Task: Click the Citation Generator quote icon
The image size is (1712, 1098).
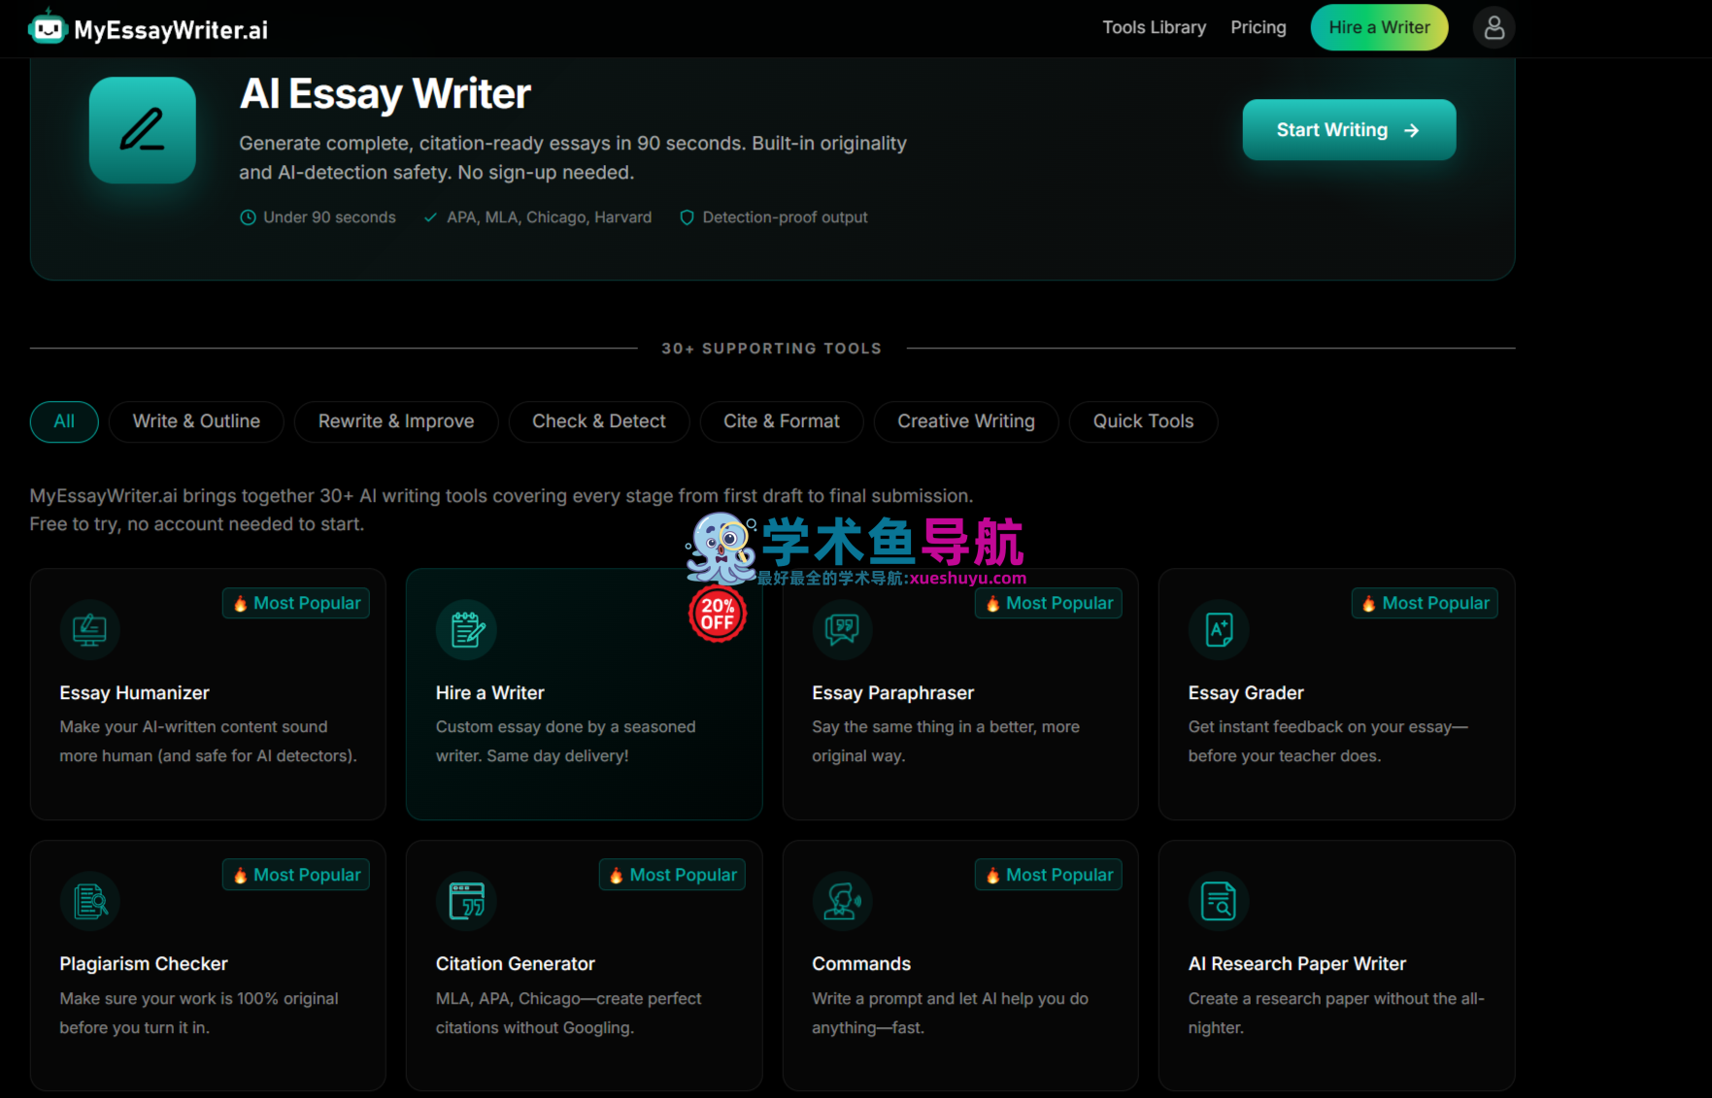Action: click(x=466, y=901)
